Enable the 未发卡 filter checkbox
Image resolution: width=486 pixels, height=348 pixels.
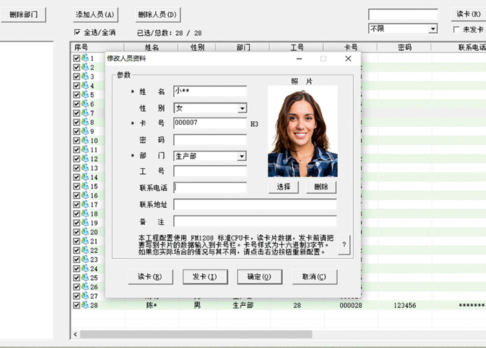pyautogui.click(x=456, y=30)
